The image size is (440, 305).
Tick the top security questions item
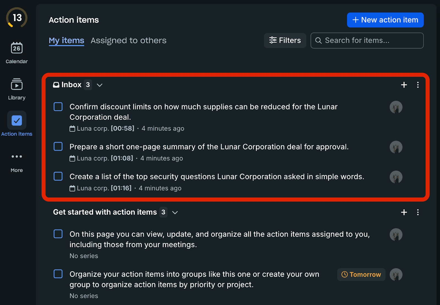coord(58,176)
